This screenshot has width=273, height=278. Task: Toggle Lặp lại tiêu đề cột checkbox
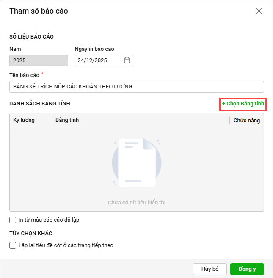tap(13, 245)
